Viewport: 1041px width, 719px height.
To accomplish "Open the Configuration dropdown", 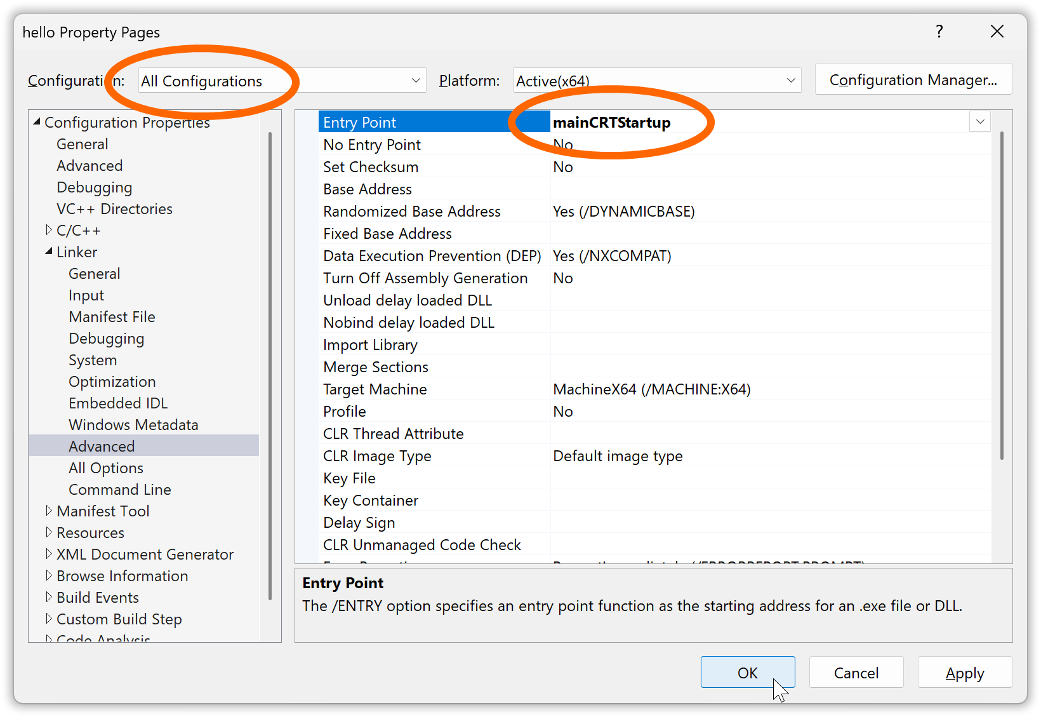I will tap(415, 81).
